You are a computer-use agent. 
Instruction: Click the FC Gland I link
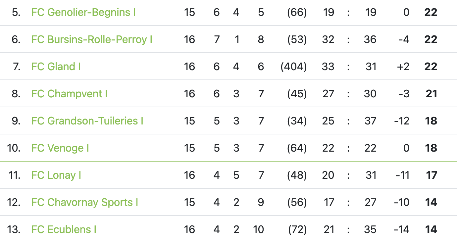coord(56,67)
